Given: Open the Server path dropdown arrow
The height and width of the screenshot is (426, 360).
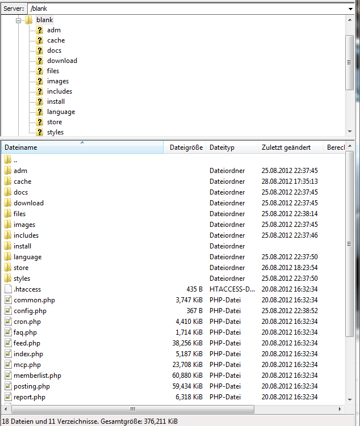Looking at the screenshot, I should (x=350, y=9).
